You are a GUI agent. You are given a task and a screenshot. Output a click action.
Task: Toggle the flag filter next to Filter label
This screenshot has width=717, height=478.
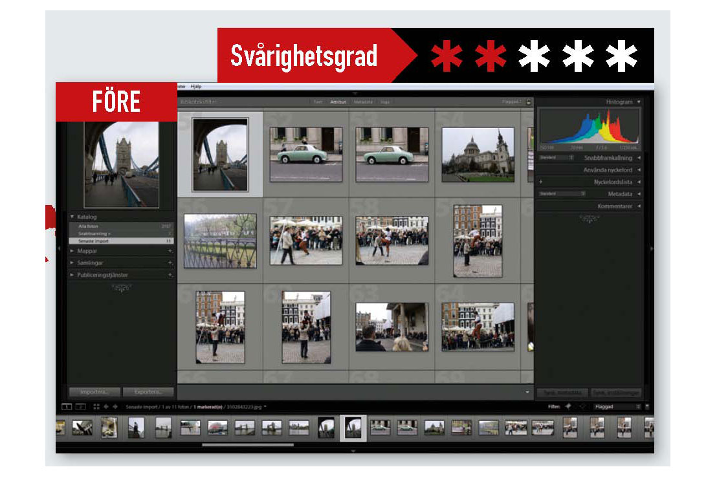coord(568,407)
